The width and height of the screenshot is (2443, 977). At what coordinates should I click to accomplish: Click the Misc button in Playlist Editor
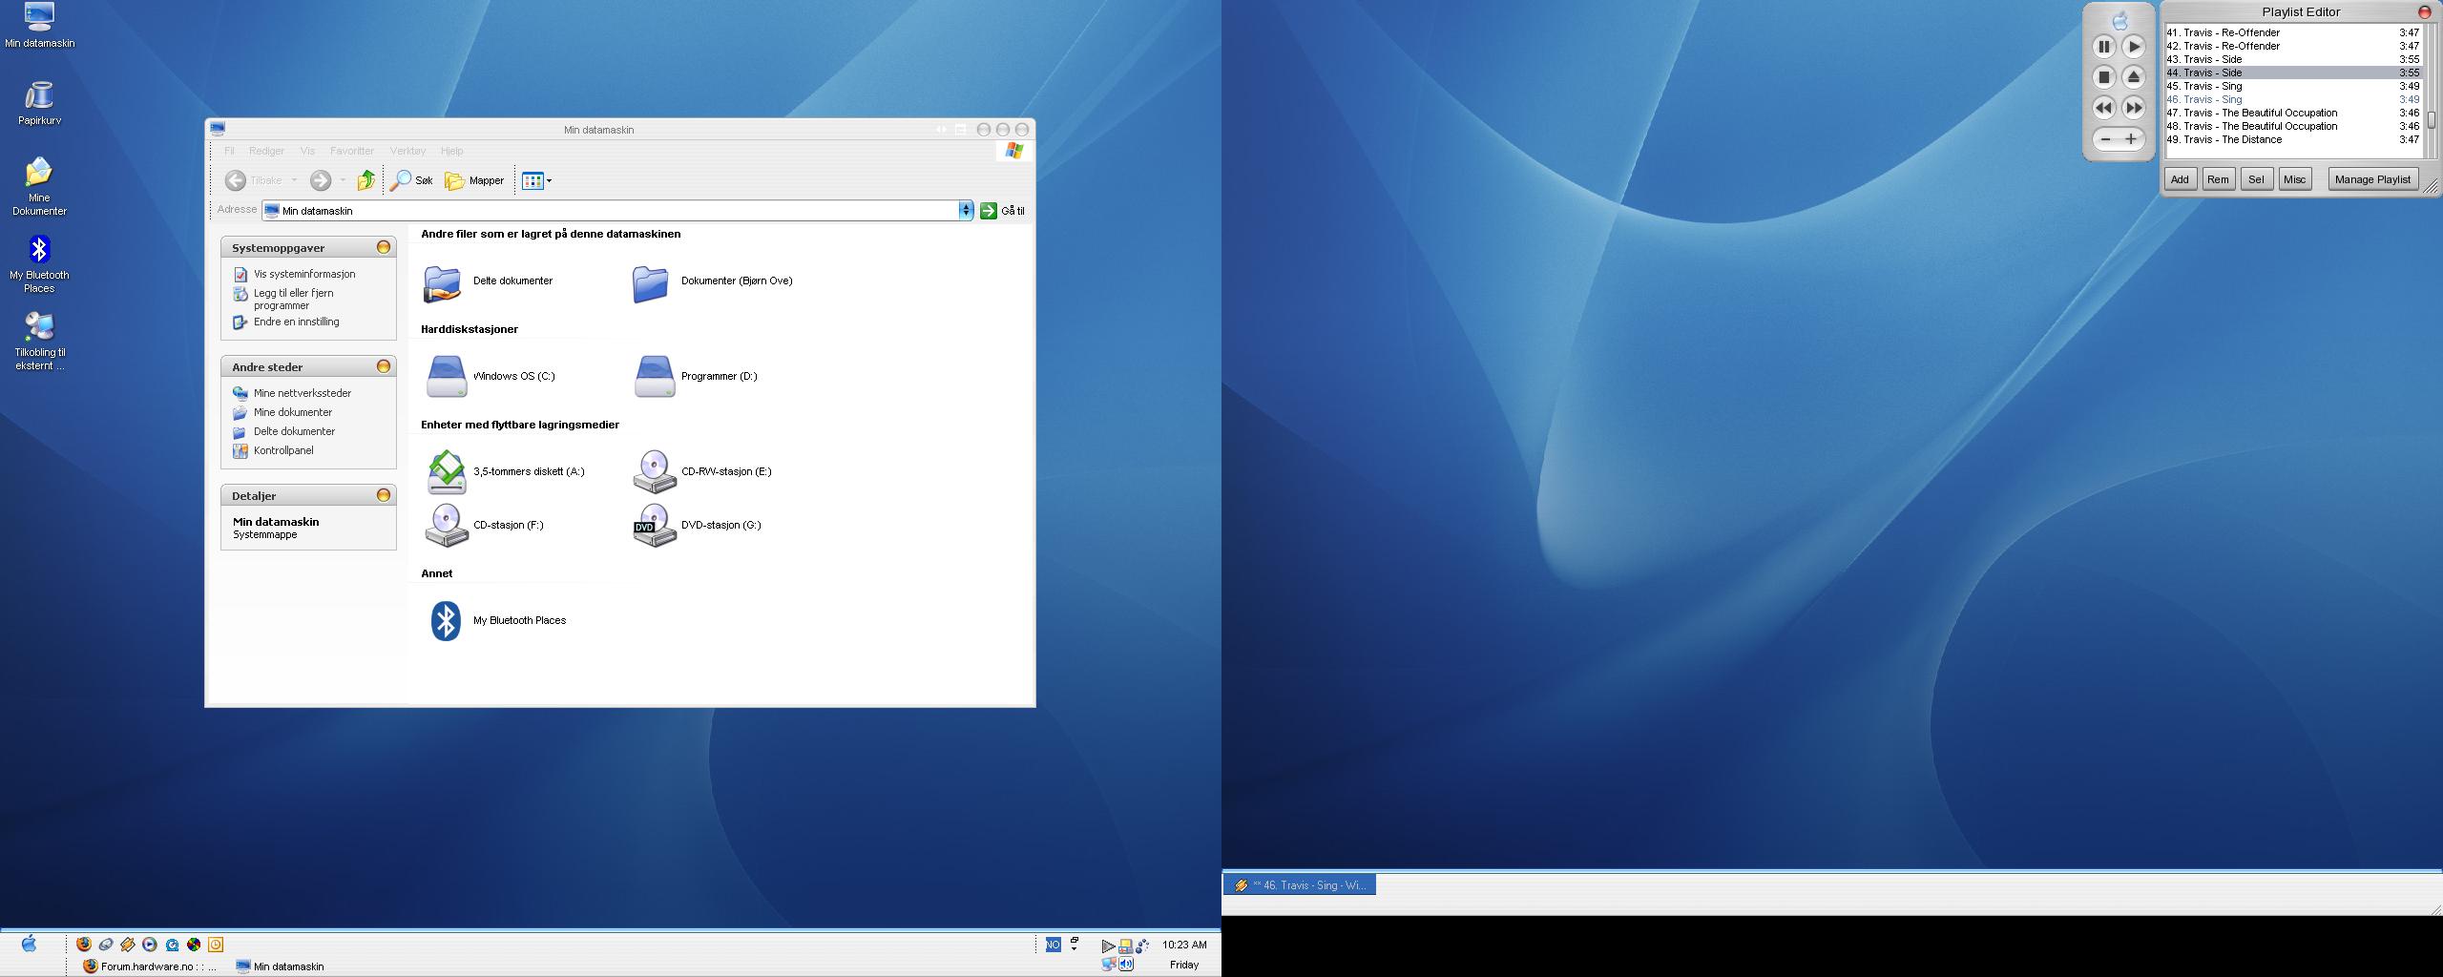pos(2294,179)
